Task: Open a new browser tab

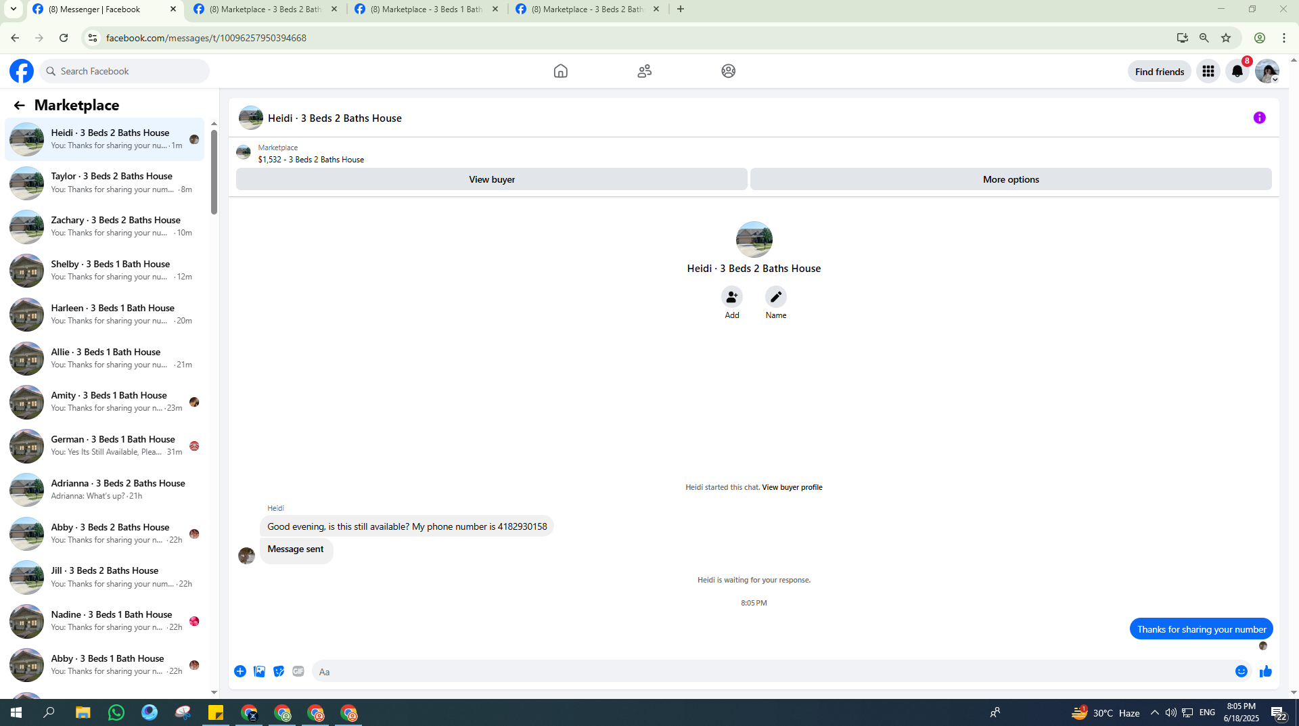Action: pyautogui.click(x=681, y=9)
